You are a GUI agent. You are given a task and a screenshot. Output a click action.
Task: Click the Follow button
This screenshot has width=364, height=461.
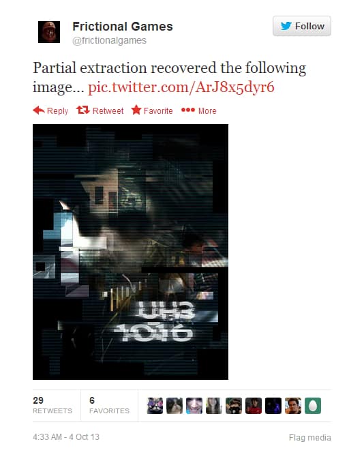pos(302,26)
